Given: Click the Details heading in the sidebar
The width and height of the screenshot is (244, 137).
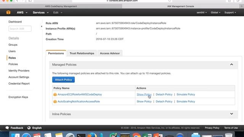Looking at the screenshot, I should [14, 38].
